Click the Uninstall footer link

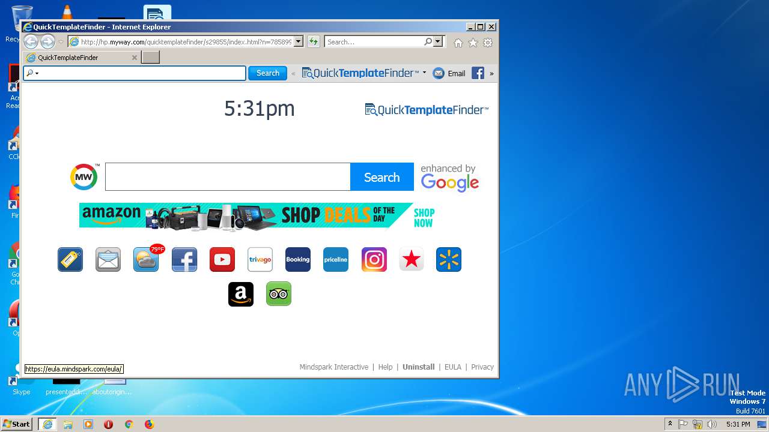coord(419,367)
